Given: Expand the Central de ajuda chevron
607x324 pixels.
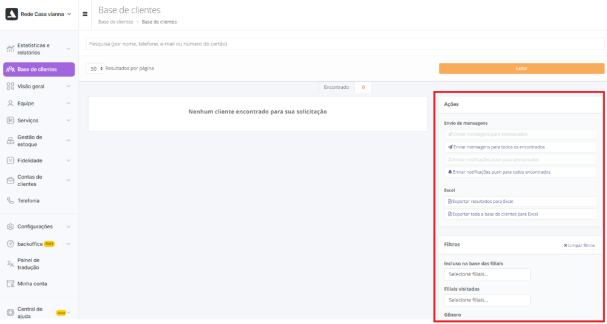Looking at the screenshot, I should point(69,313).
